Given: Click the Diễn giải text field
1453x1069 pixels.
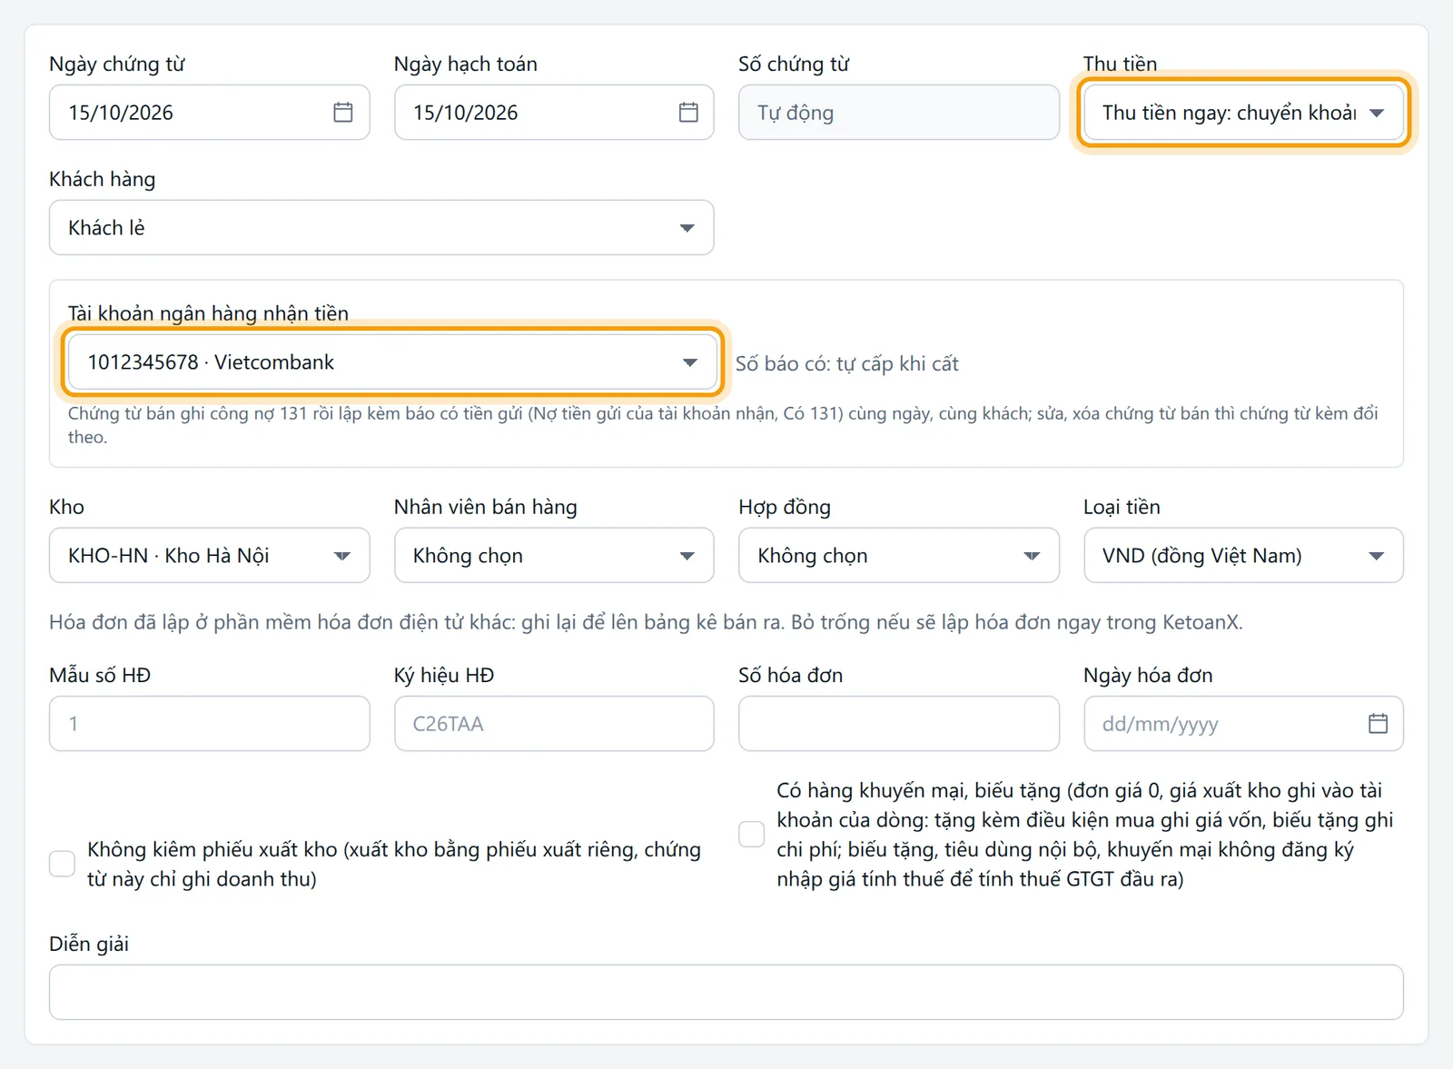Looking at the screenshot, I should 726,992.
